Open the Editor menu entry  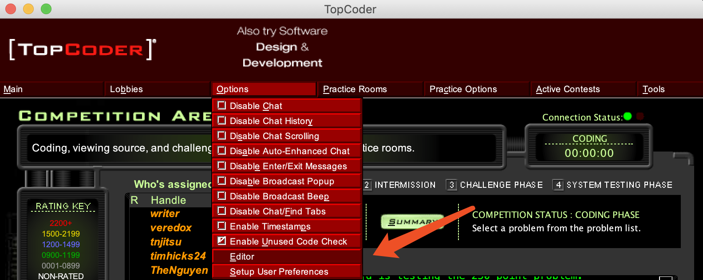287,257
